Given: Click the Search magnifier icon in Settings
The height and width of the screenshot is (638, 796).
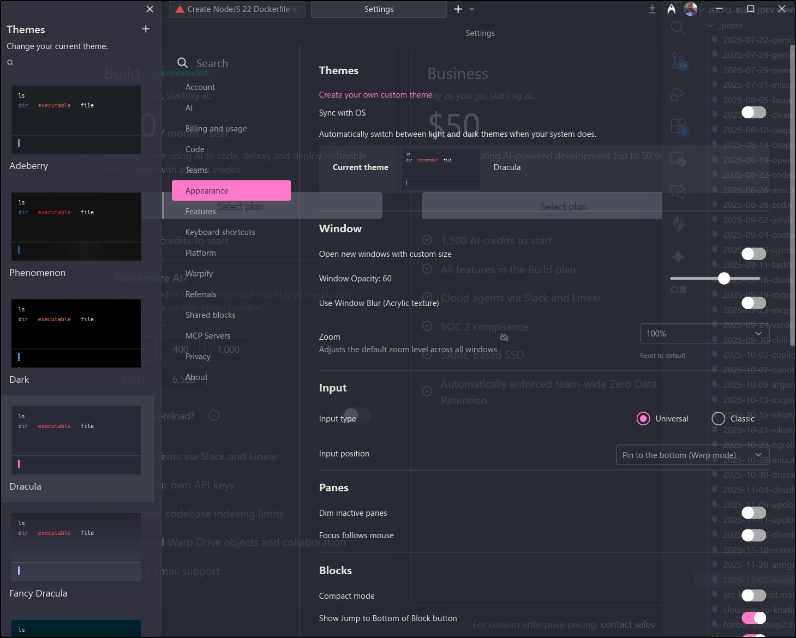Looking at the screenshot, I should (x=183, y=63).
